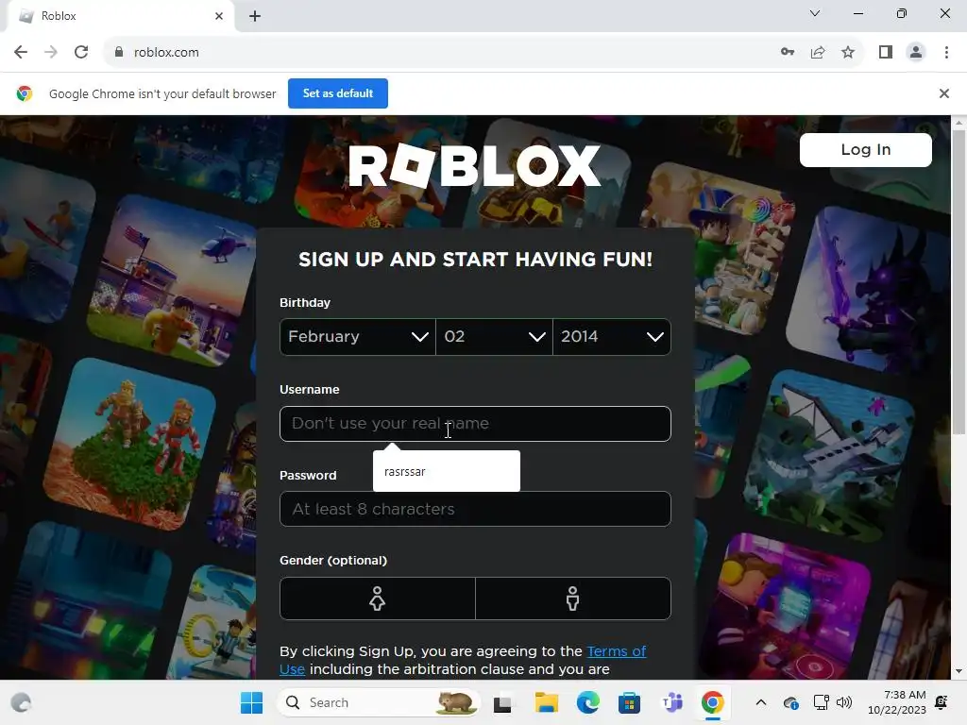The height and width of the screenshot is (725, 967).
Task: Open the saved passwords key icon
Action: pos(788,53)
